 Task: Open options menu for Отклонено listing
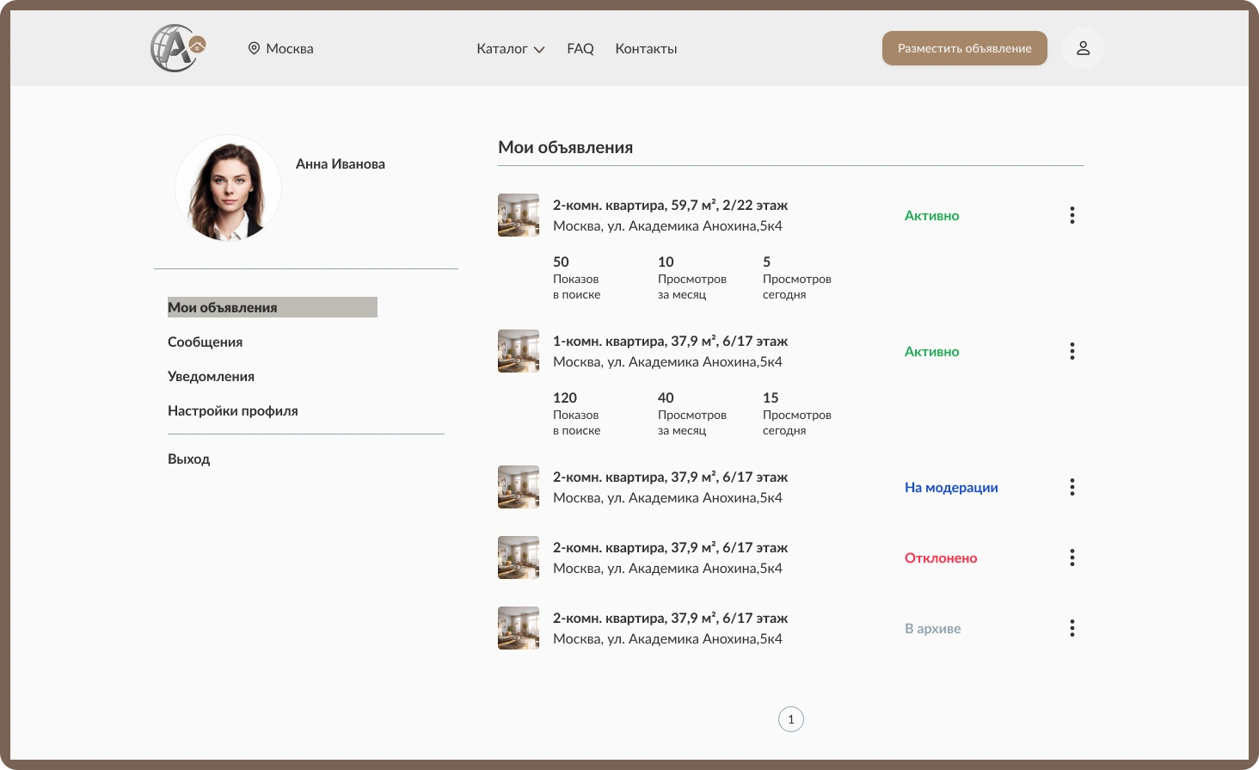pyautogui.click(x=1072, y=557)
